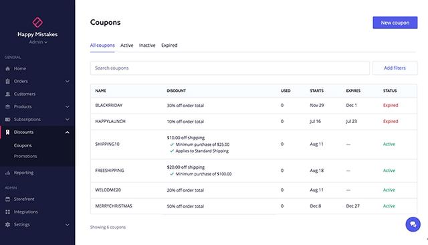Click the Orders clipboard icon
The height and width of the screenshot is (245, 428).
point(7,81)
